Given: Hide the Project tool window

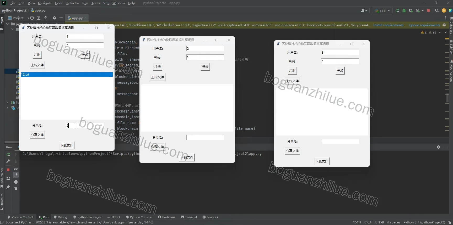Looking at the screenshot, I should point(61,18).
